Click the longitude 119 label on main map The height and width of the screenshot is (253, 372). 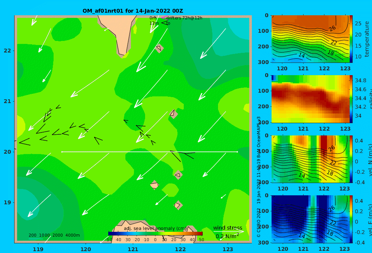click(x=38, y=249)
